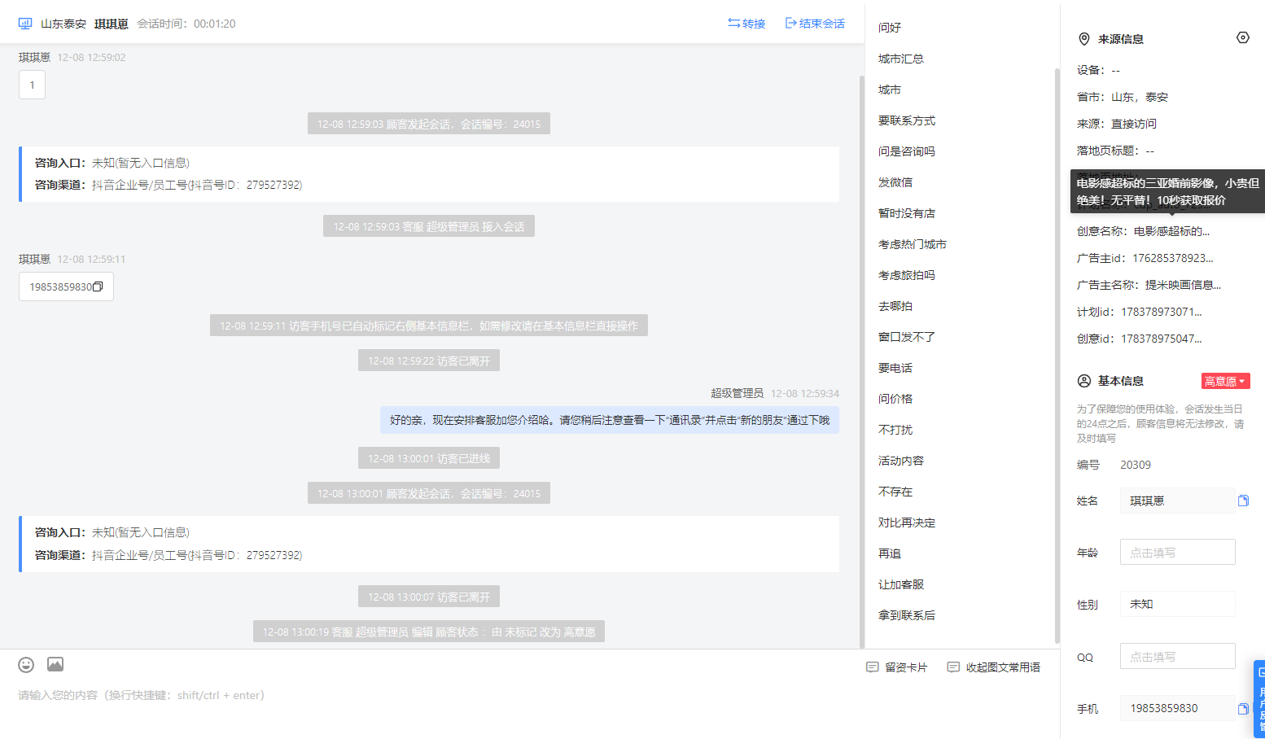Click the blue feedback tab at right edge
This screenshot has width=1265, height=739.
coord(1259,698)
